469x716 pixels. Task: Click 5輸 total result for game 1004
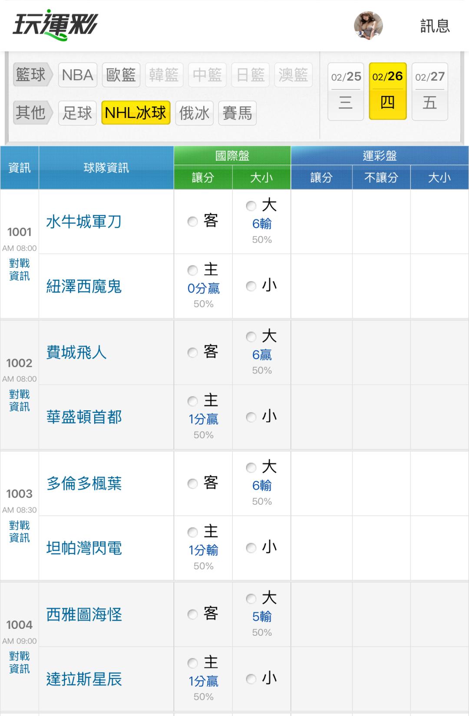coord(262,617)
